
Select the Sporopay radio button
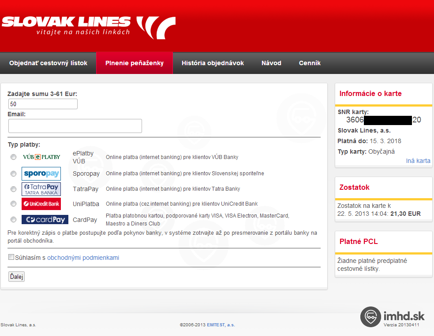[x=14, y=174]
